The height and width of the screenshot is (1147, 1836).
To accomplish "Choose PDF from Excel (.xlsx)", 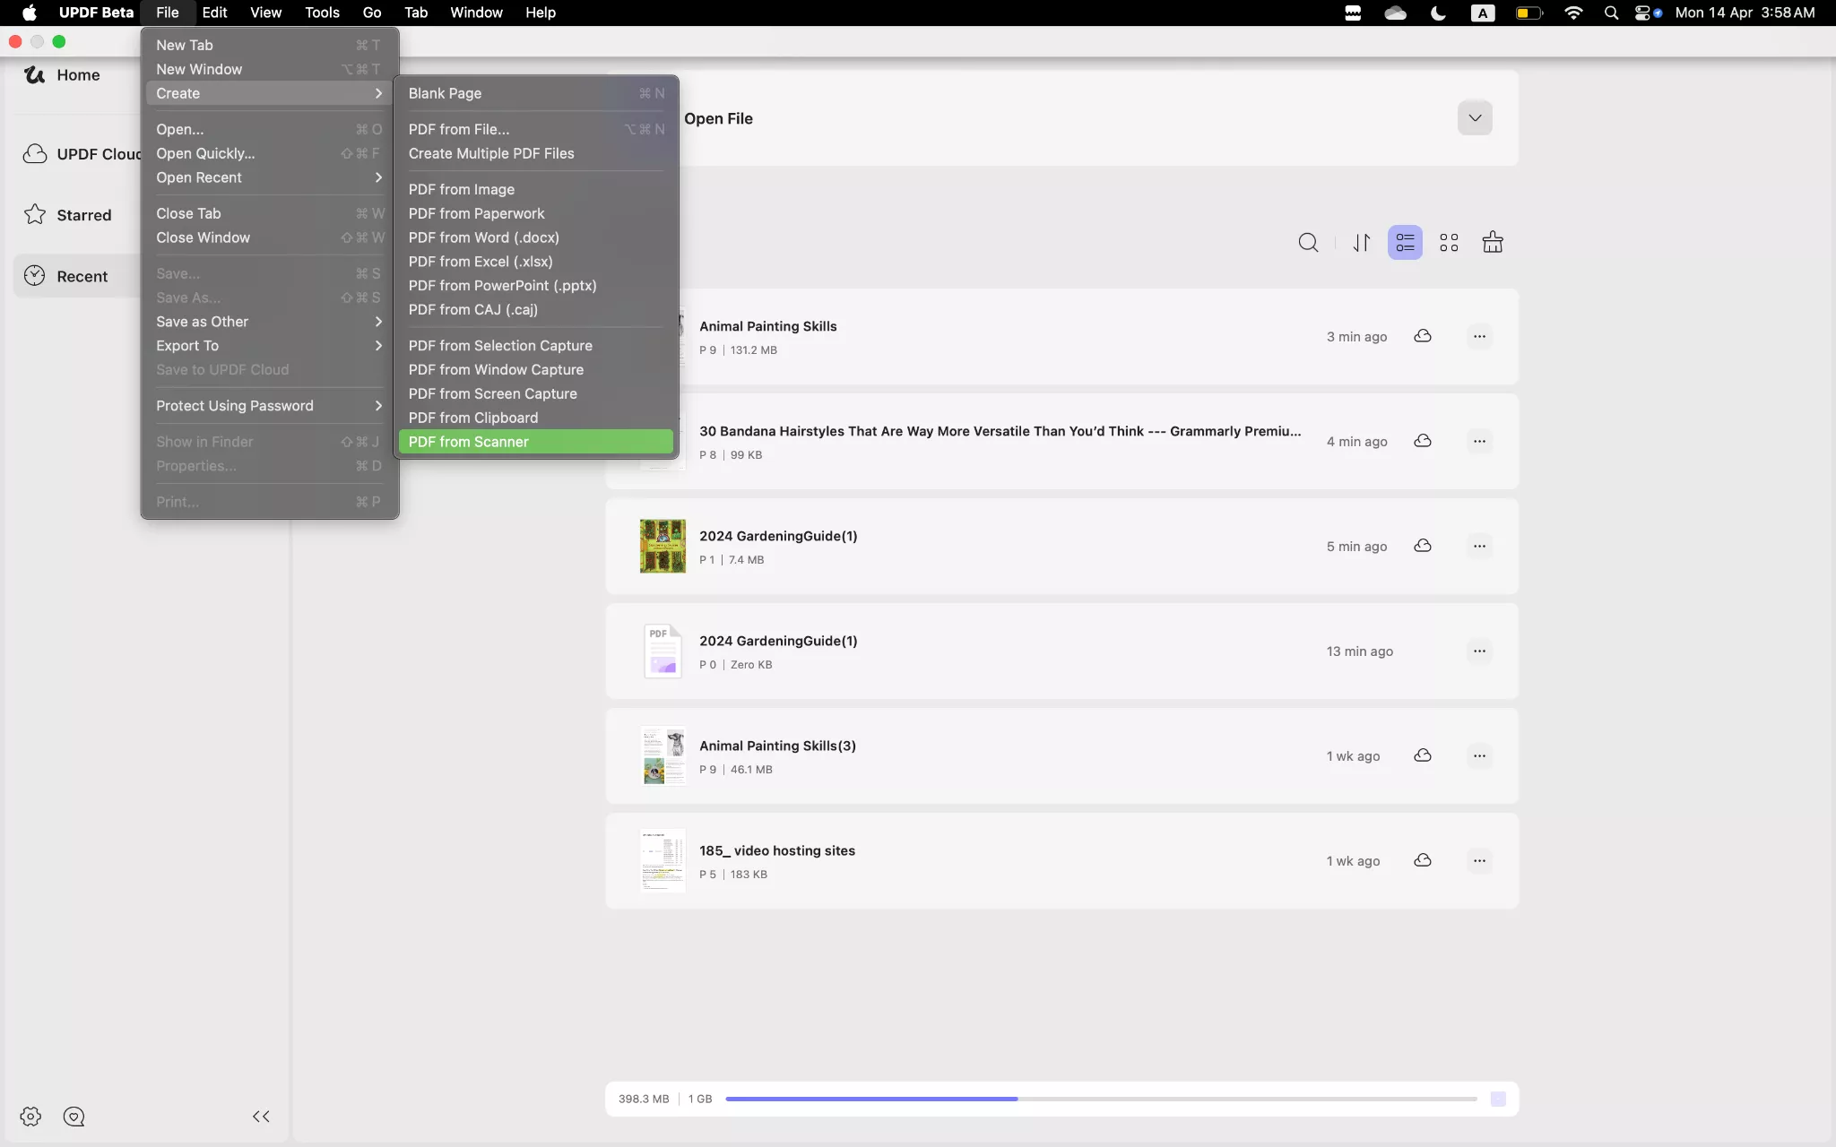I will (x=535, y=262).
